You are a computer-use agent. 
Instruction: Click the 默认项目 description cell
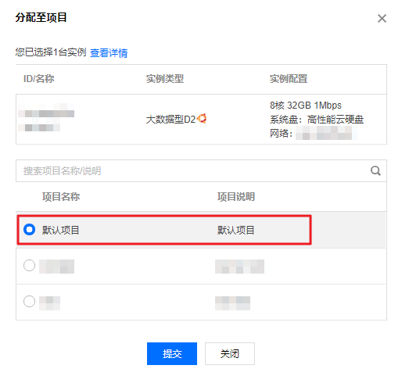click(x=236, y=230)
